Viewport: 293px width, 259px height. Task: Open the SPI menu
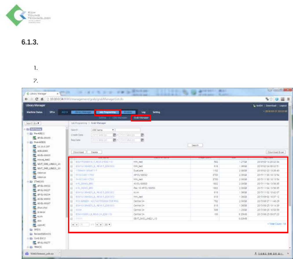pos(52,112)
